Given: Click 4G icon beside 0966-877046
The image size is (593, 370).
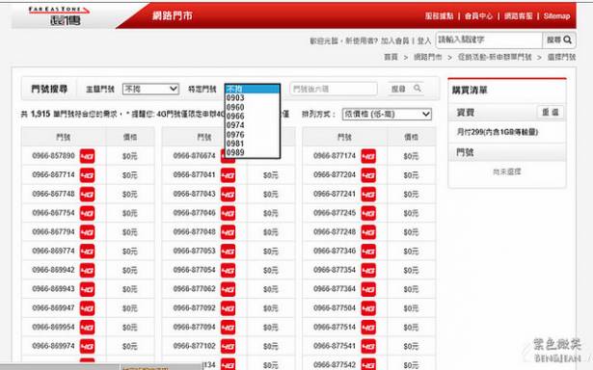Looking at the screenshot, I should pyautogui.click(x=229, y=213).
